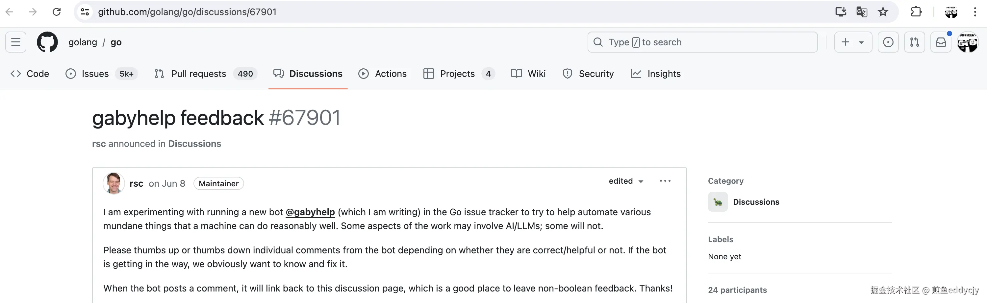The height and width of the screenshot is (303, 987).
Task: Open the hamburger navigation menu
Action: (16, 42)
